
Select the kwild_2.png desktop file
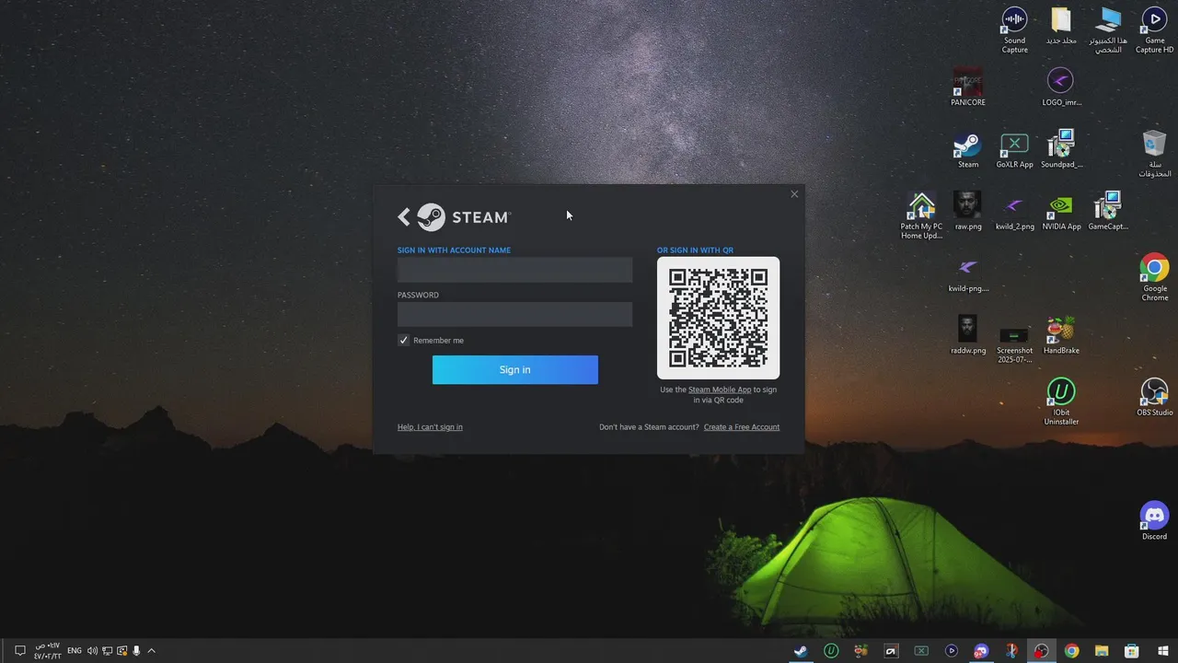pyautogui.click(x=1014, y=211)
